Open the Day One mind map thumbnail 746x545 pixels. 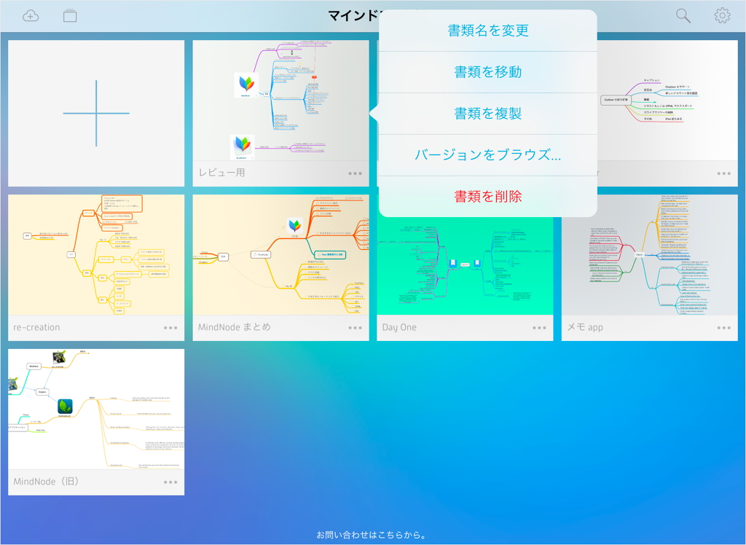(x=465, y=267)
